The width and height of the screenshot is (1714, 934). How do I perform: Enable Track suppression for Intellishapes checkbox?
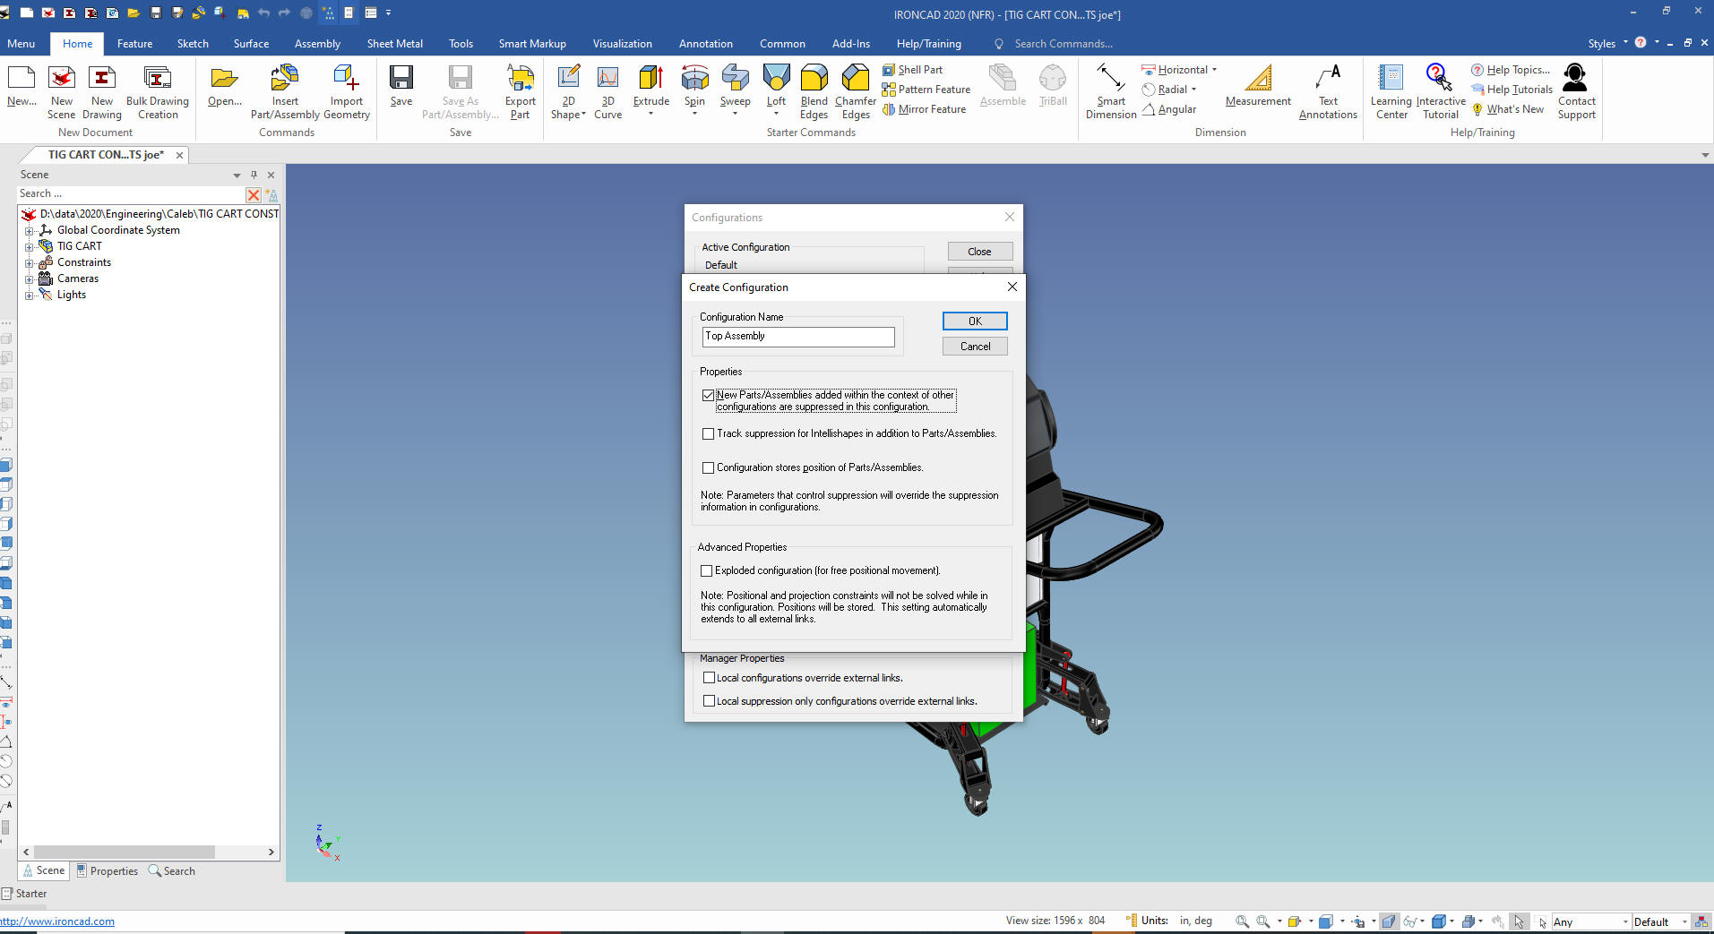tap(709, 433)
